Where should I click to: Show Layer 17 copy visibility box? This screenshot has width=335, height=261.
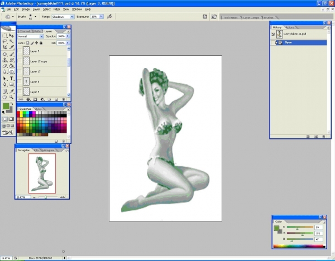click(x=20, y=61)
